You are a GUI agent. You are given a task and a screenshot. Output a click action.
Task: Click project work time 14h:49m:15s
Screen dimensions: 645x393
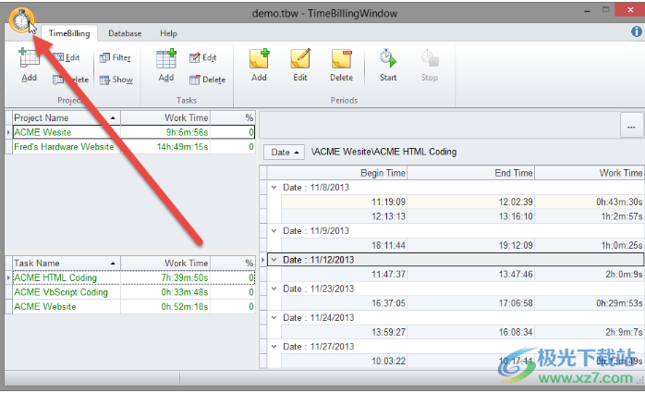[x=165, y=147]
